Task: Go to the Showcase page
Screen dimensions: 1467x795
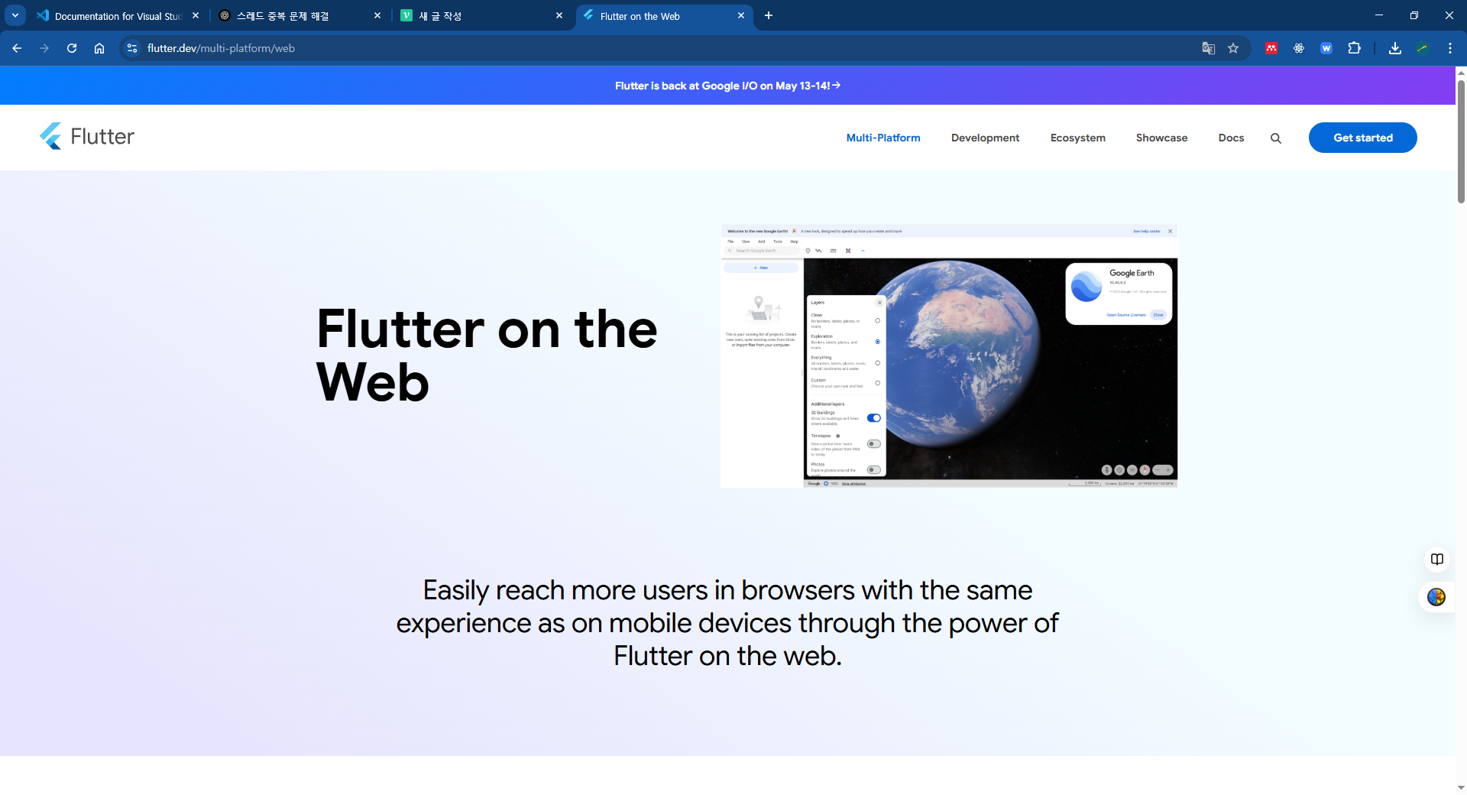Action: click(1161, 138)
